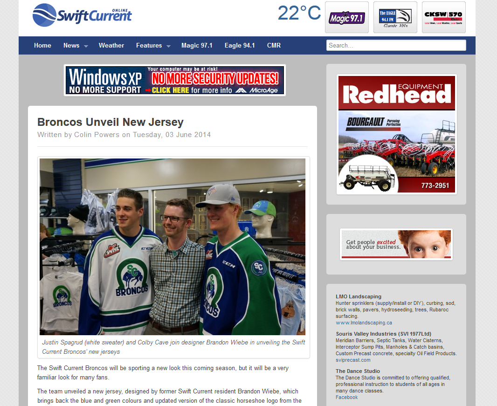Click the Swift Current Online logo
This screenshot has height=406, width=497.
click(x=82, y=15)
